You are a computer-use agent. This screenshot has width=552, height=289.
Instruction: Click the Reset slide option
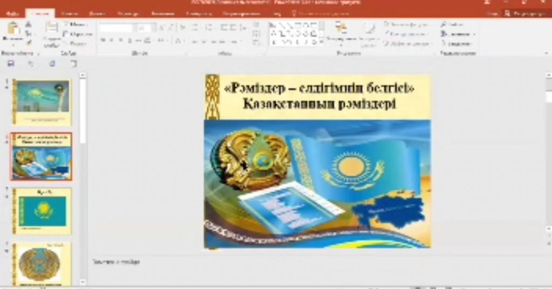[78, 34]
